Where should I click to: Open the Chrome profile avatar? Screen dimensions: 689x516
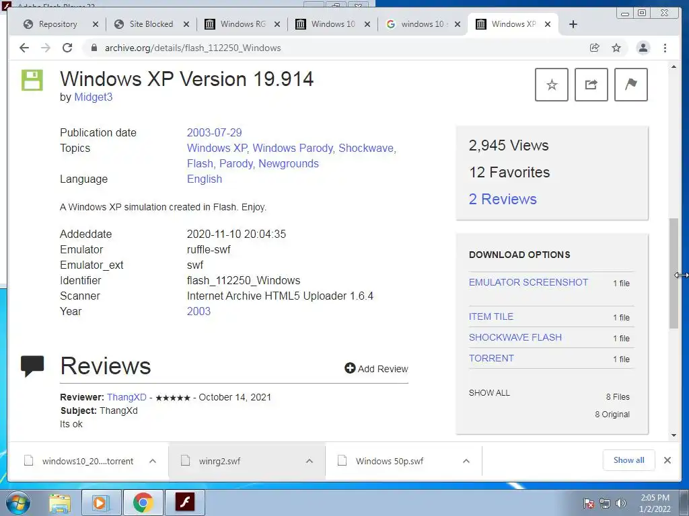click(x=643, y=48)
